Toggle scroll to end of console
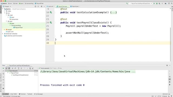The image size is (173, 97). [169, 79]
